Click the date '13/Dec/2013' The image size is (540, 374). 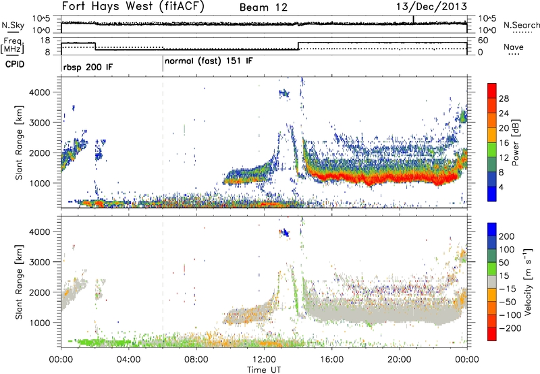pos(432,6)
